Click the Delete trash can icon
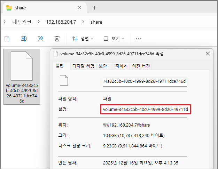218x169 pixels. point(57,39)
